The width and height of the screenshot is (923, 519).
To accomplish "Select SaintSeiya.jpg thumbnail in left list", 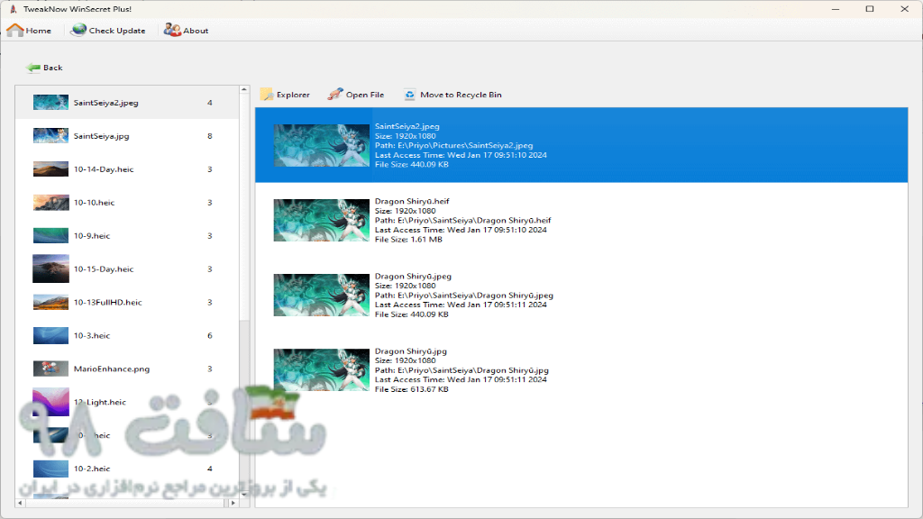I will 50,136.
